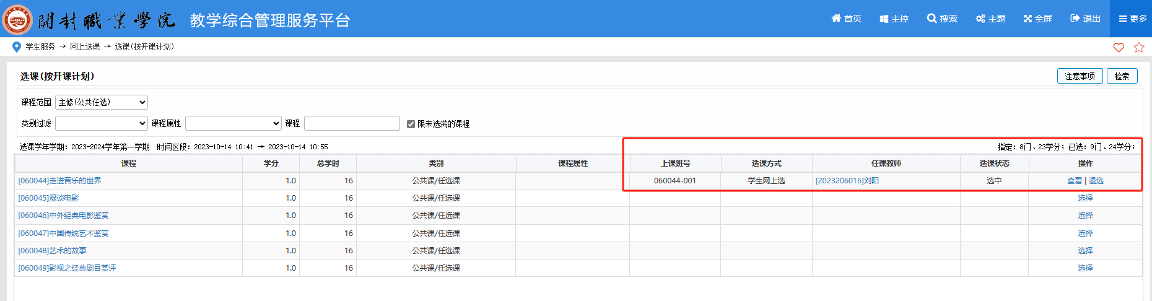Open the [060046]中外经典电影鉴赏 course link
This screenshot has width=1152, height=301.
(x=63, y=216)
